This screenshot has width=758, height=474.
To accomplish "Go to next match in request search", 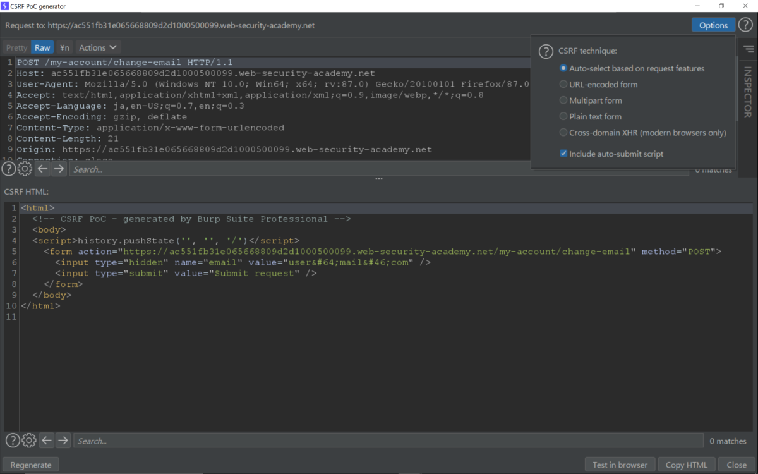I will pos(59,169).
